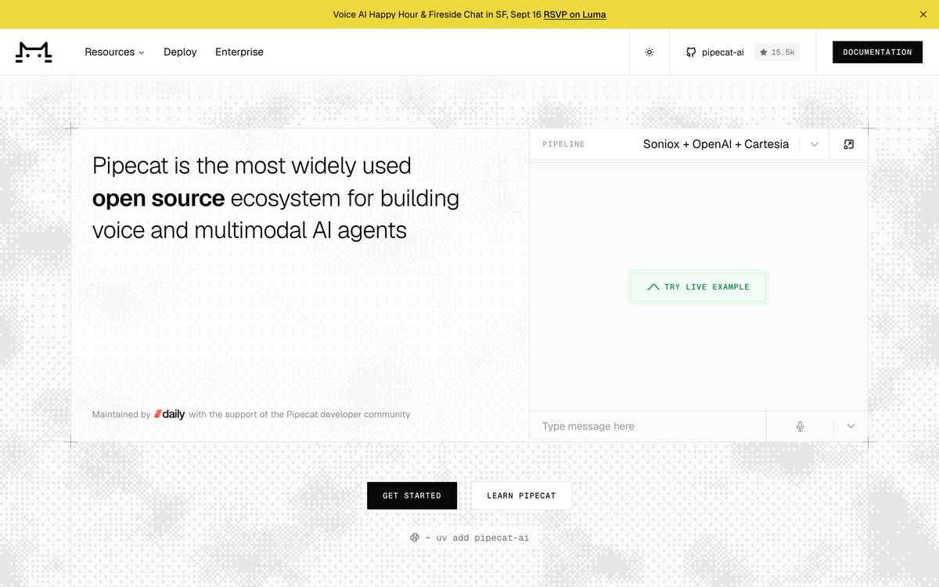The image size is (939, 587).
Task: Open the Documentation button
Action: pyautogui.click(x=877, y=52)
